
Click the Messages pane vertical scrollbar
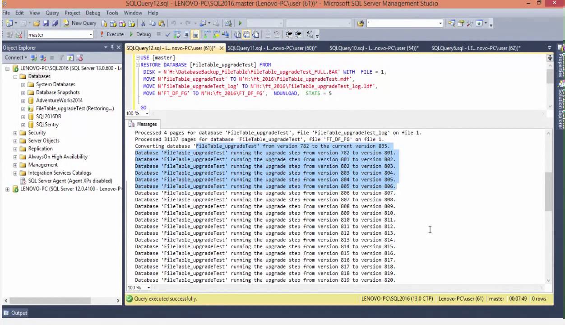click(x=549, y=192)
